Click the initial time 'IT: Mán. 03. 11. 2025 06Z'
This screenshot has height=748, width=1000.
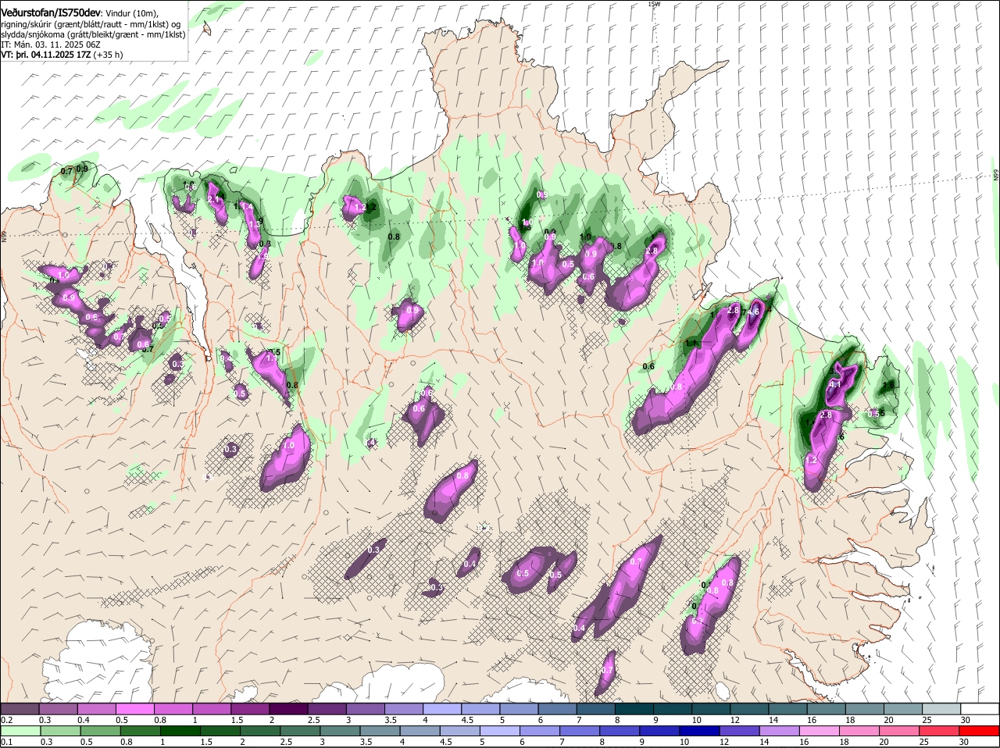point(50,45)
